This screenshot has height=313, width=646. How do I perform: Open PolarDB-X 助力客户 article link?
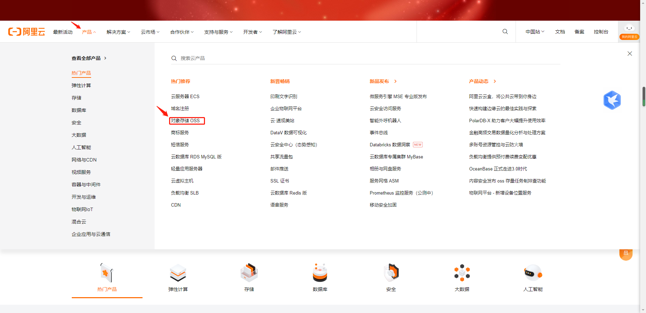(507, 121)
